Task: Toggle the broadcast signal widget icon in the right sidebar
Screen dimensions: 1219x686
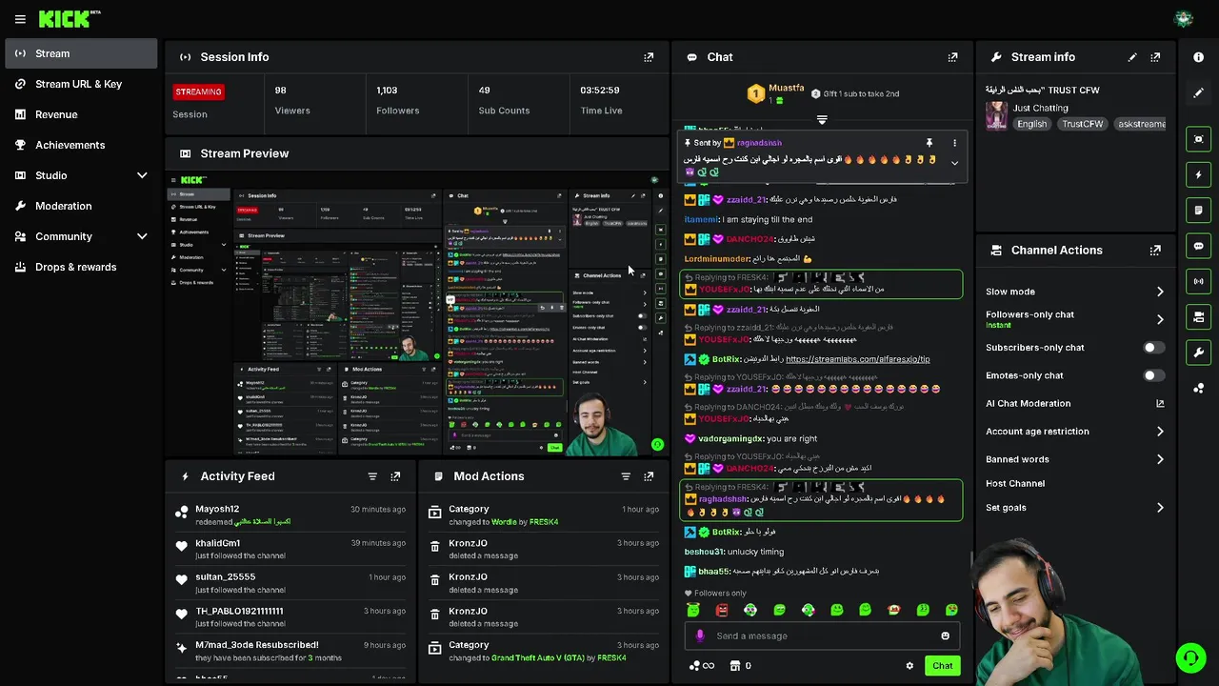Action: coord(1199,281)
